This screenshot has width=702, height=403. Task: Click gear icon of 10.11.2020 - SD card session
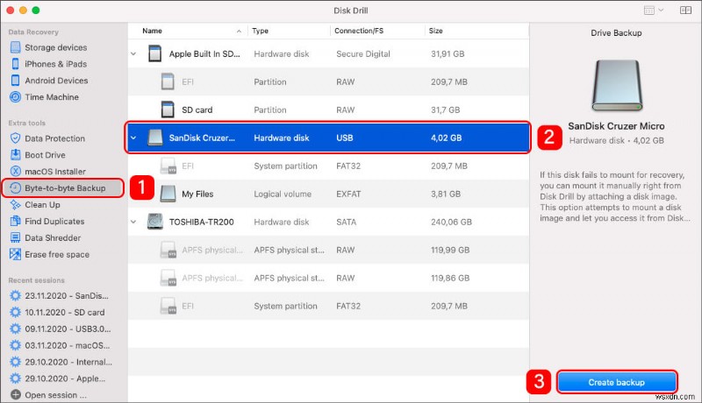click(15, 312)
